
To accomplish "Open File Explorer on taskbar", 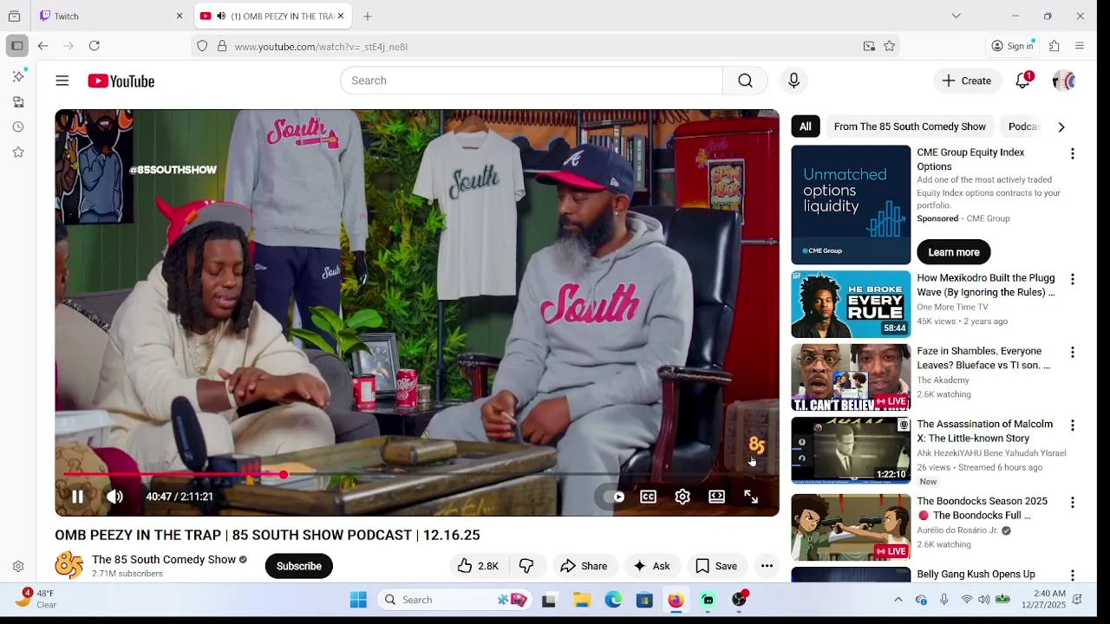I will (x=582, y=600).
